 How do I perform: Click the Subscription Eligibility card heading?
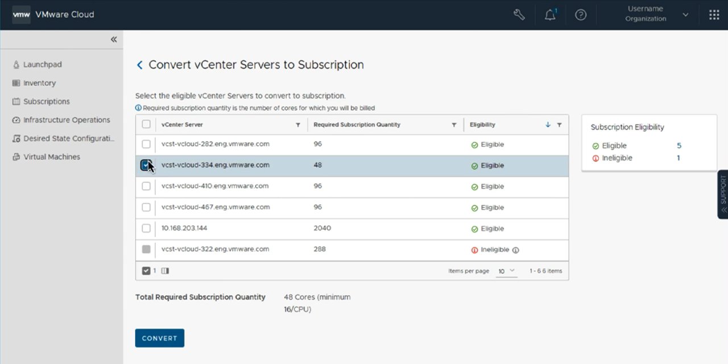(627, 127)
